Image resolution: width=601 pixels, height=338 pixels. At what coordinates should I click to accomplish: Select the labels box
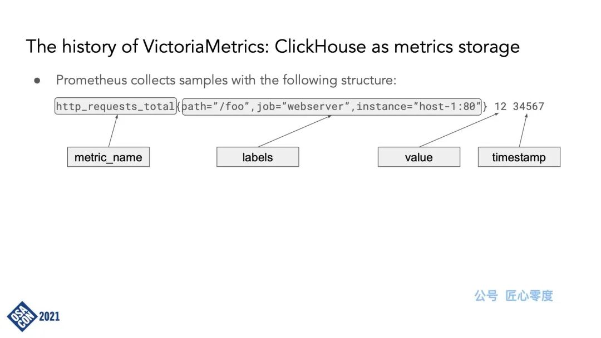pos(258,157)
